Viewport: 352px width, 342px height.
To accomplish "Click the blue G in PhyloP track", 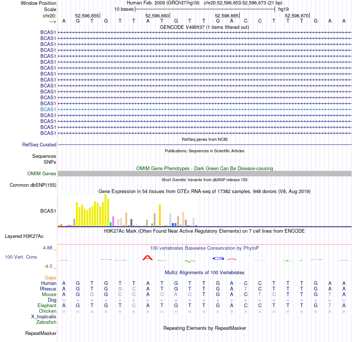I will [x=218, y=259].
